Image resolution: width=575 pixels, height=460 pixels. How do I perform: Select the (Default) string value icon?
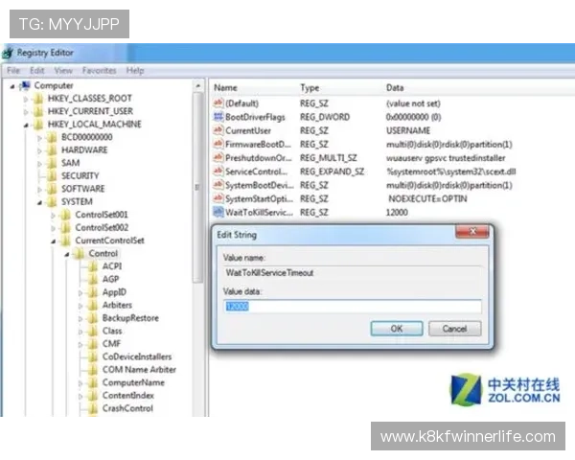tap(218, 103)
